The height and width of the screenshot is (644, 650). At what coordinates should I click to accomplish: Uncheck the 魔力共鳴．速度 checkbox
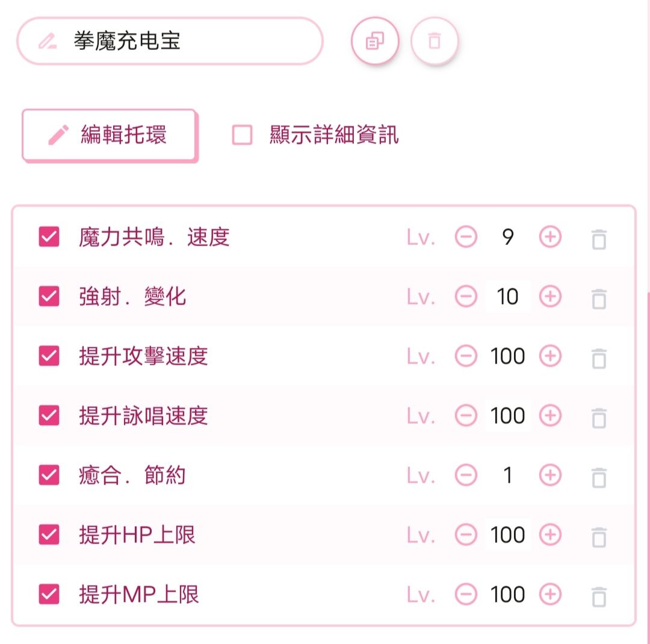pos(49,237)
